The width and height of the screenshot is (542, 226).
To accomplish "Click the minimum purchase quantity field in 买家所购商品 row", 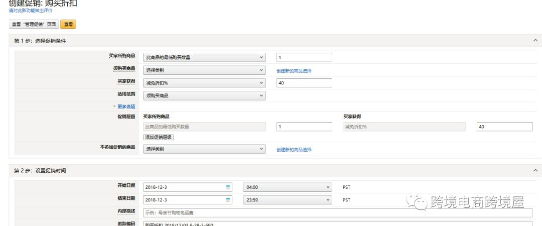I will point(304,57).
